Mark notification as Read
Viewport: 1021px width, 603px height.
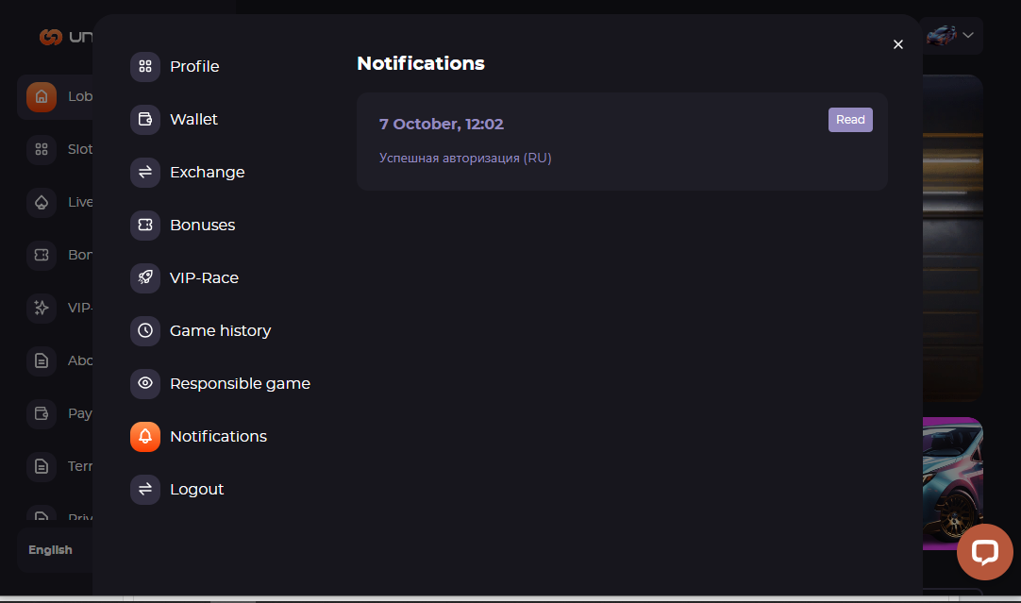click(850, 120)
